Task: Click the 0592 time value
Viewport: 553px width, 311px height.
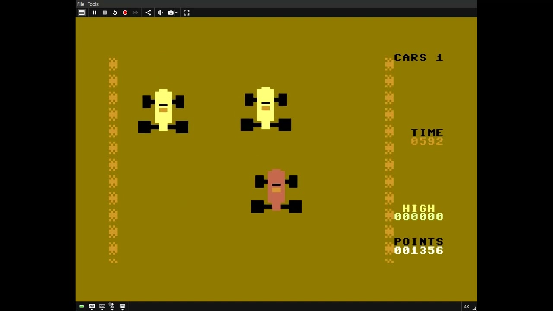Action: [x=427, y=141]
